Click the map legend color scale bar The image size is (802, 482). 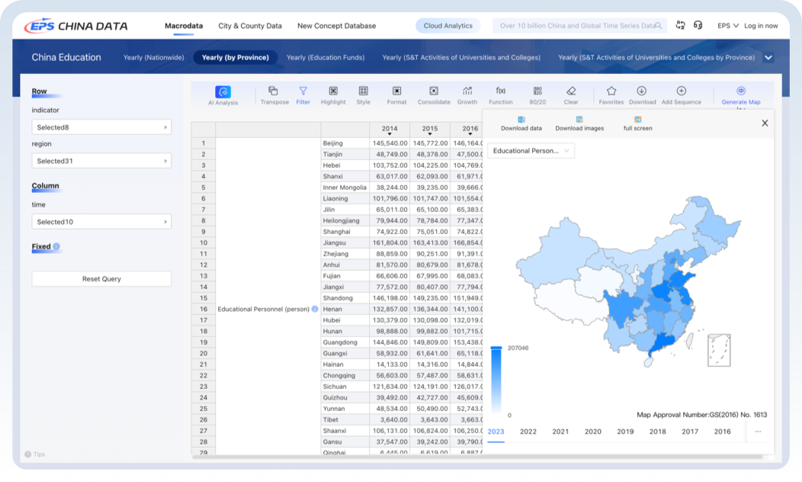[x=496, y=380]
